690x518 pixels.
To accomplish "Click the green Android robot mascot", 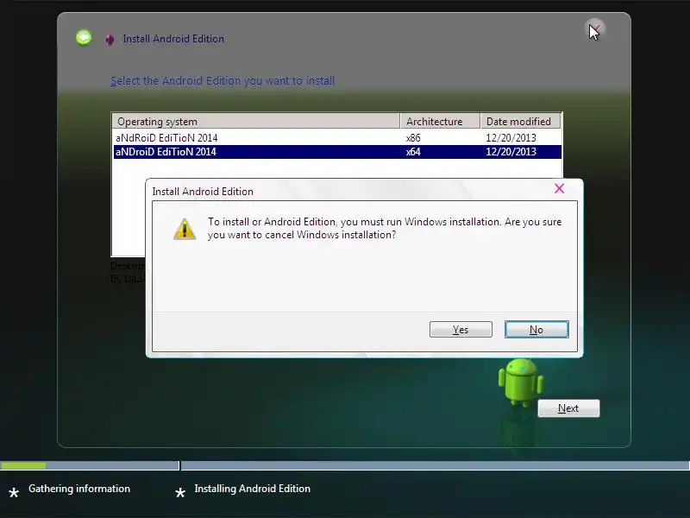I will coord(521,382).
